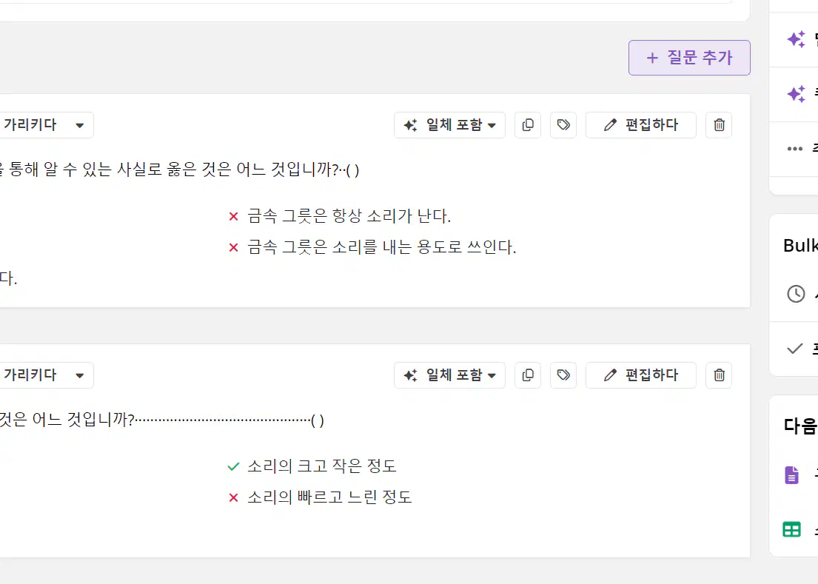Click the top AI sparkle icon in sidebar

(x=796, y=39)
